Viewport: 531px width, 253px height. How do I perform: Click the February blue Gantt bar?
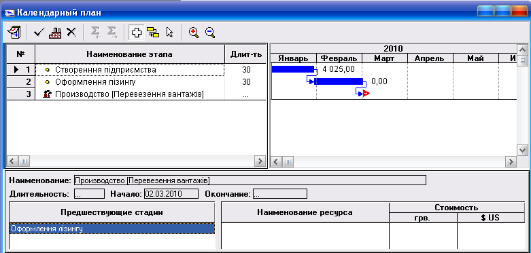339,81
